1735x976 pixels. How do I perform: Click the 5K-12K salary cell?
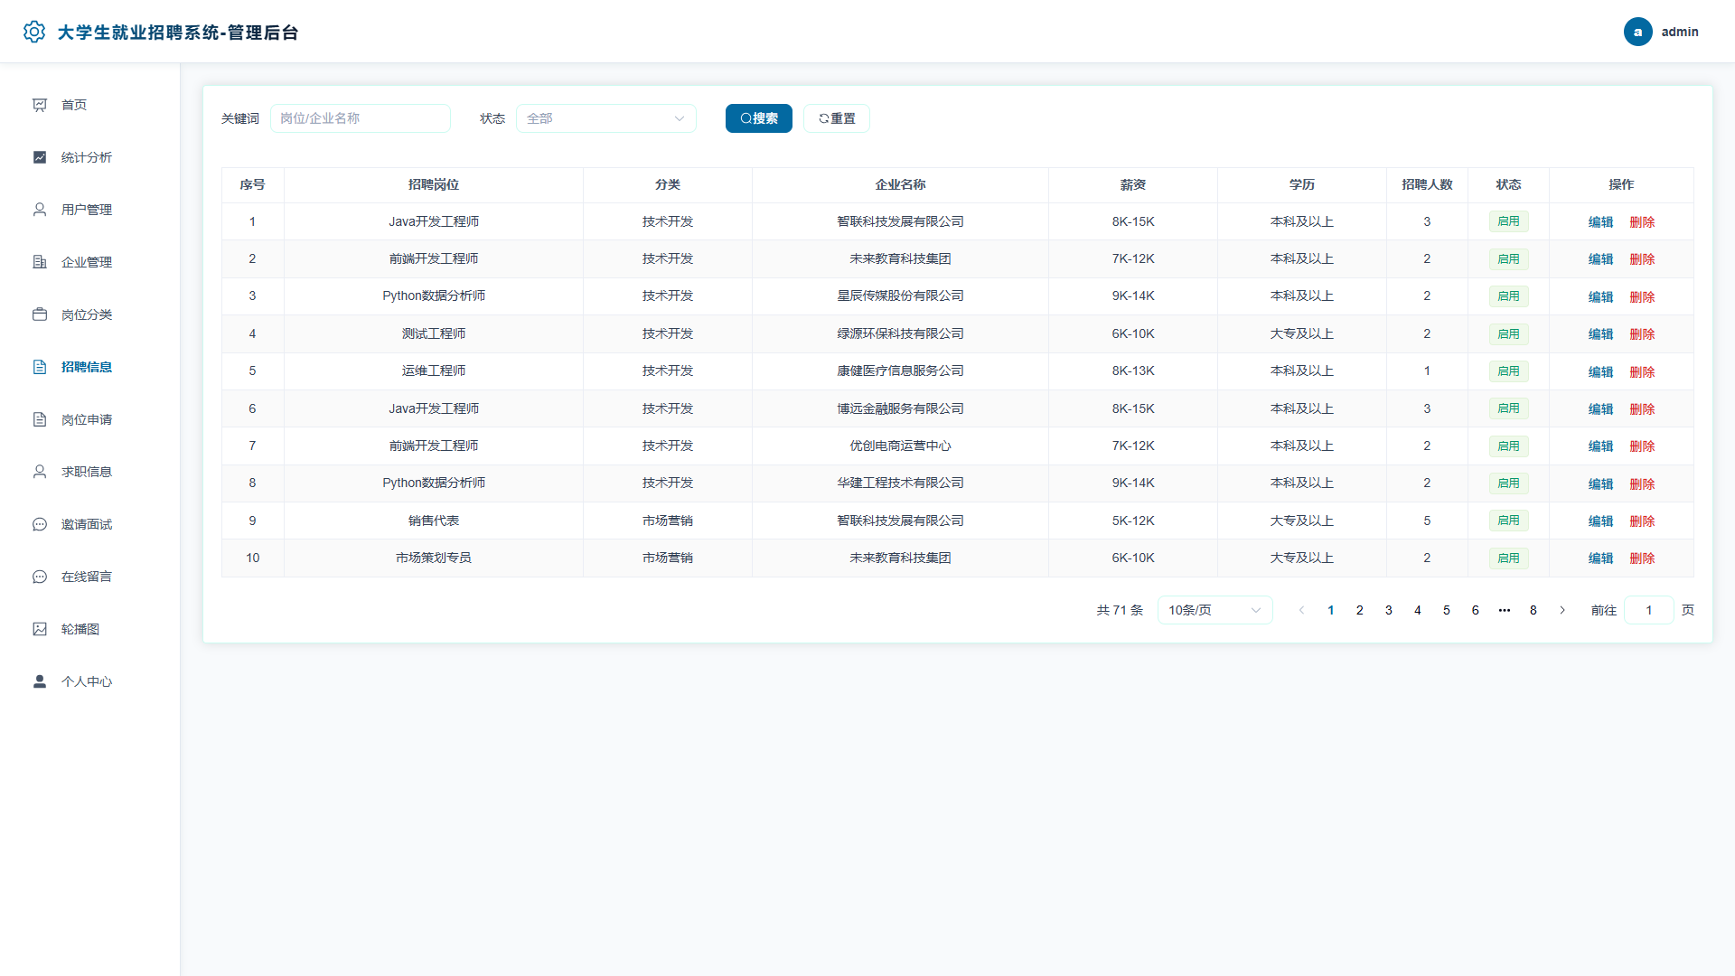point(1133,521)
